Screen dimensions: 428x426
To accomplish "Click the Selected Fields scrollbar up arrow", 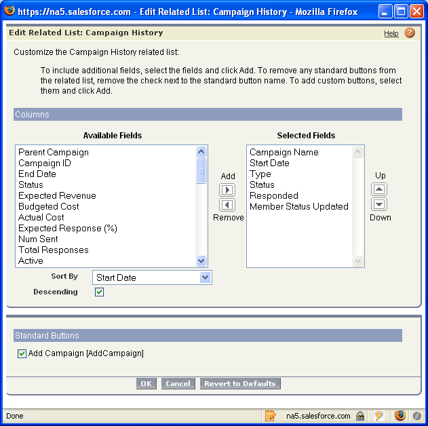I will [x=358, y=151].
